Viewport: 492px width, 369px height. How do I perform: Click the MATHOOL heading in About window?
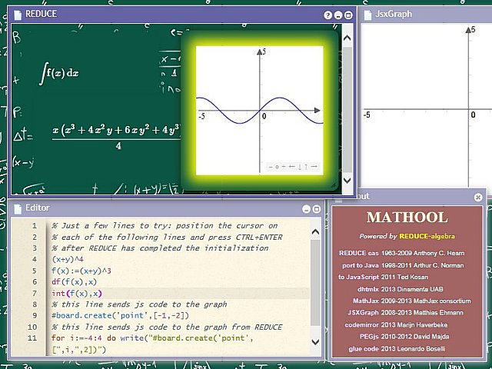(x=407, y=218)
